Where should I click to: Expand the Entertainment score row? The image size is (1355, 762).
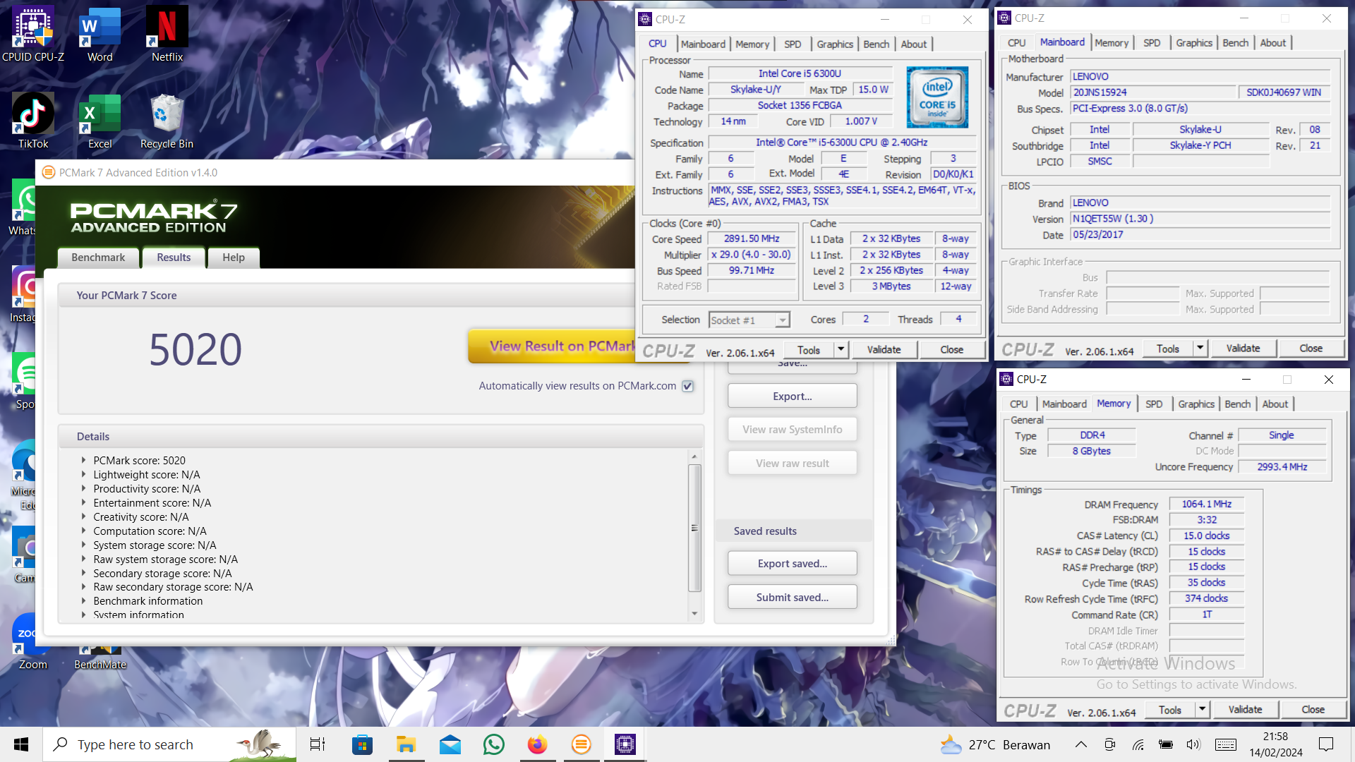[x=83, y=502]
